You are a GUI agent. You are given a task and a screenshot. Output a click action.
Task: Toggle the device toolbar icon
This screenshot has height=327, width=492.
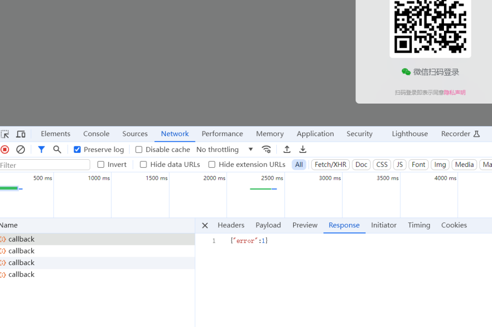[21, 134]
